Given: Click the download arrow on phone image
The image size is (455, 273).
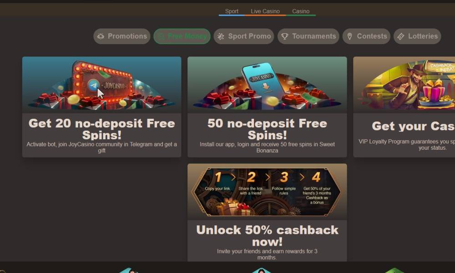Looking at the screenshot, I should click(266, 86).
